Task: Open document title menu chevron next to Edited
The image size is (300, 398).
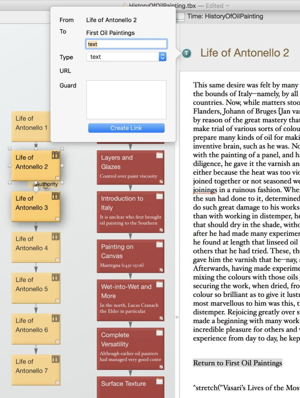Action: (x=227, y=5)
